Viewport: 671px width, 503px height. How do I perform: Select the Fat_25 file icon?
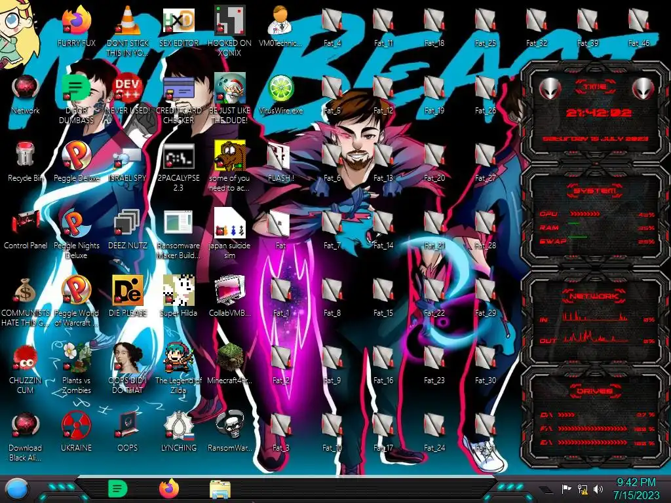[x=486, y=20]
